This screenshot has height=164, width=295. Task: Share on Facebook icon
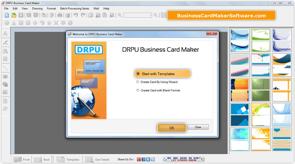coord(143,160)
